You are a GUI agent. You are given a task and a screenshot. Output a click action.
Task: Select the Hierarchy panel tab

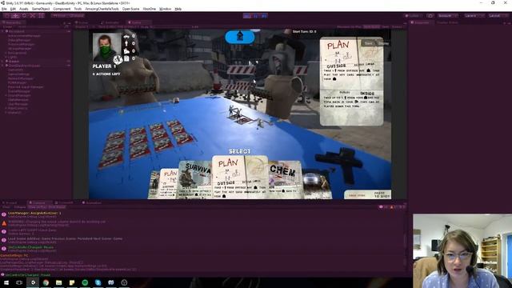pyautogui.click(x=13, y=22)
